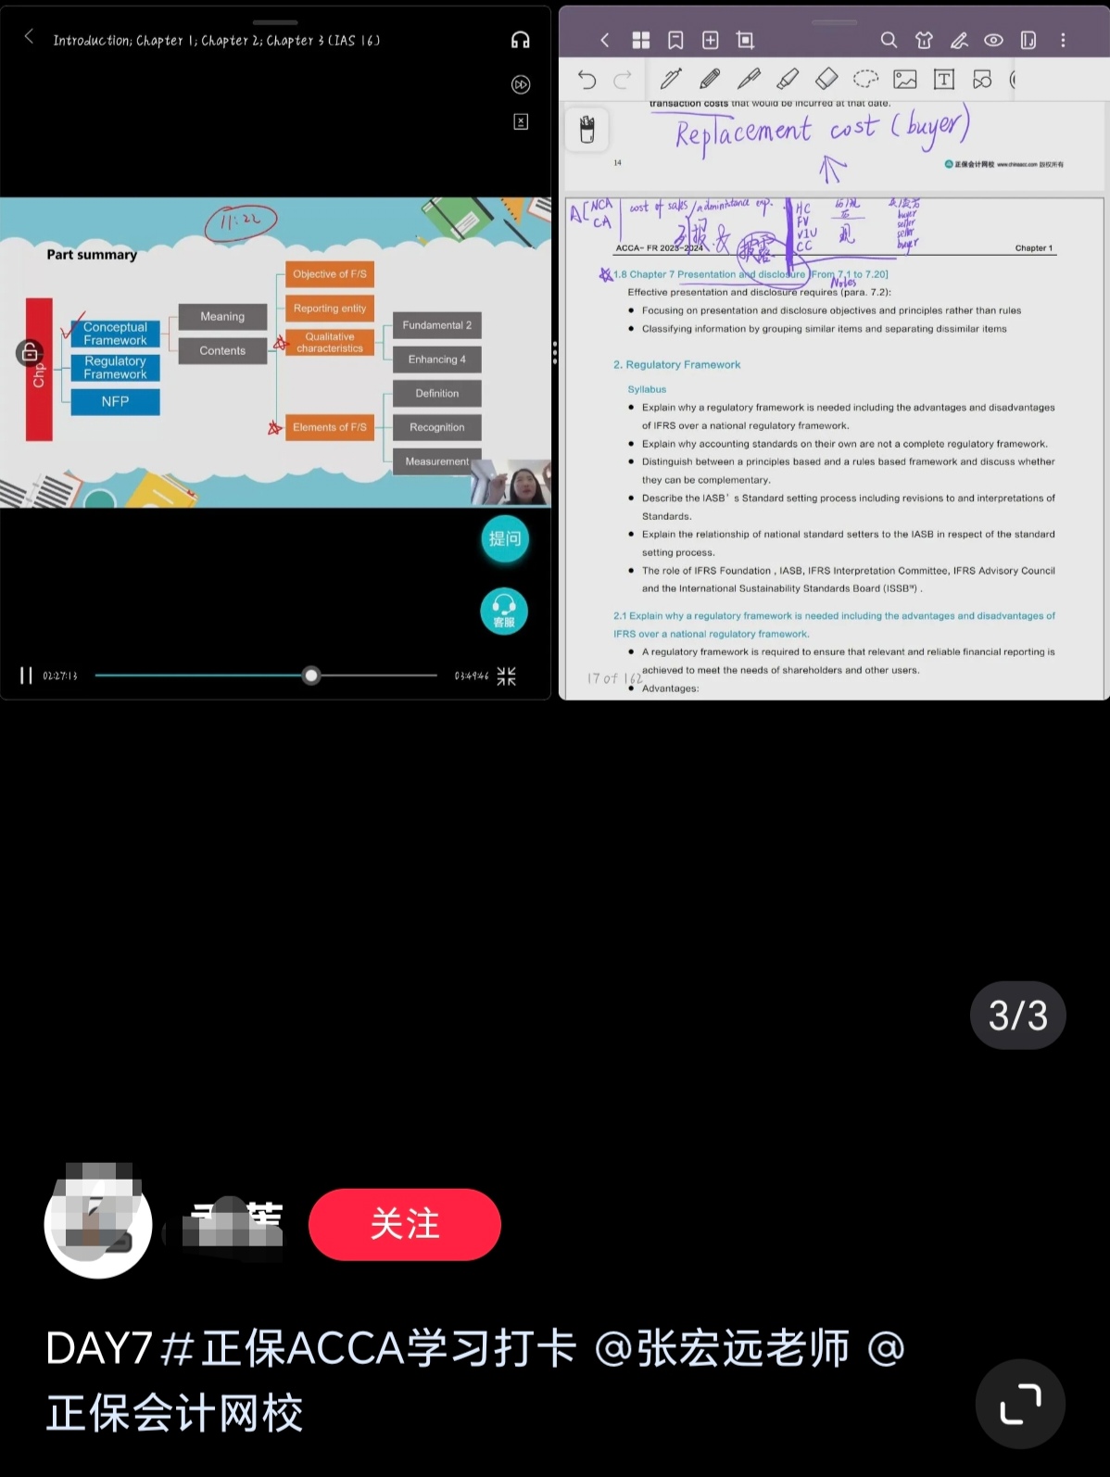Toggle read-only eye mode in notes
The width and height of the screenshot is (1110, 1477).
(x=993, y=40)
